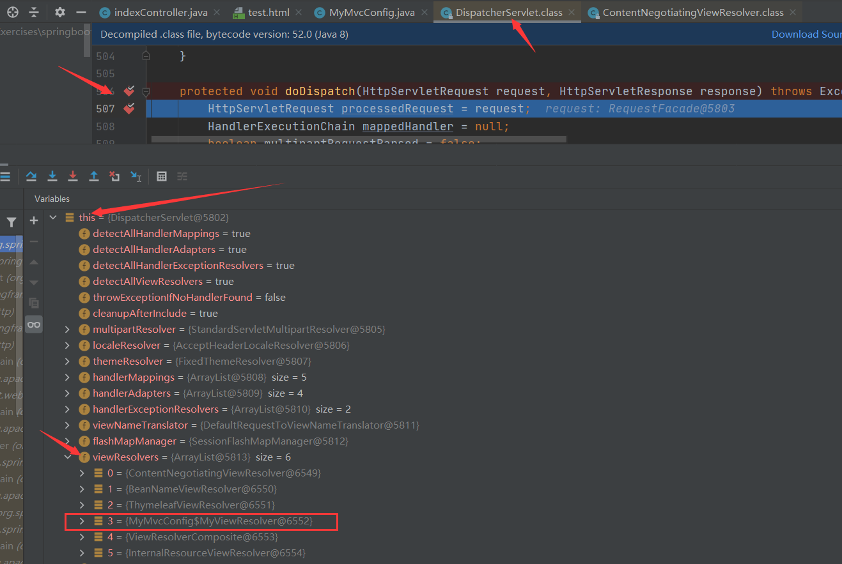842x564 pixels.
Task: Collapse the viewResolvers list
Action: [x=67, y=457]
